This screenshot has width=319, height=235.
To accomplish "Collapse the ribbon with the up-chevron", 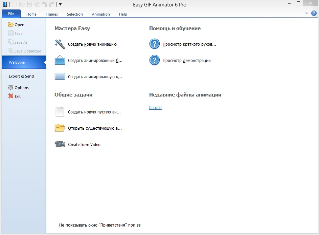I will pyautogui.click(x=306, y=13).
